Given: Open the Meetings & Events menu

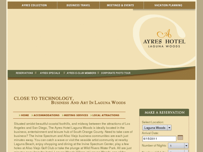Looking at the screenshot, I should click(120, 5).
